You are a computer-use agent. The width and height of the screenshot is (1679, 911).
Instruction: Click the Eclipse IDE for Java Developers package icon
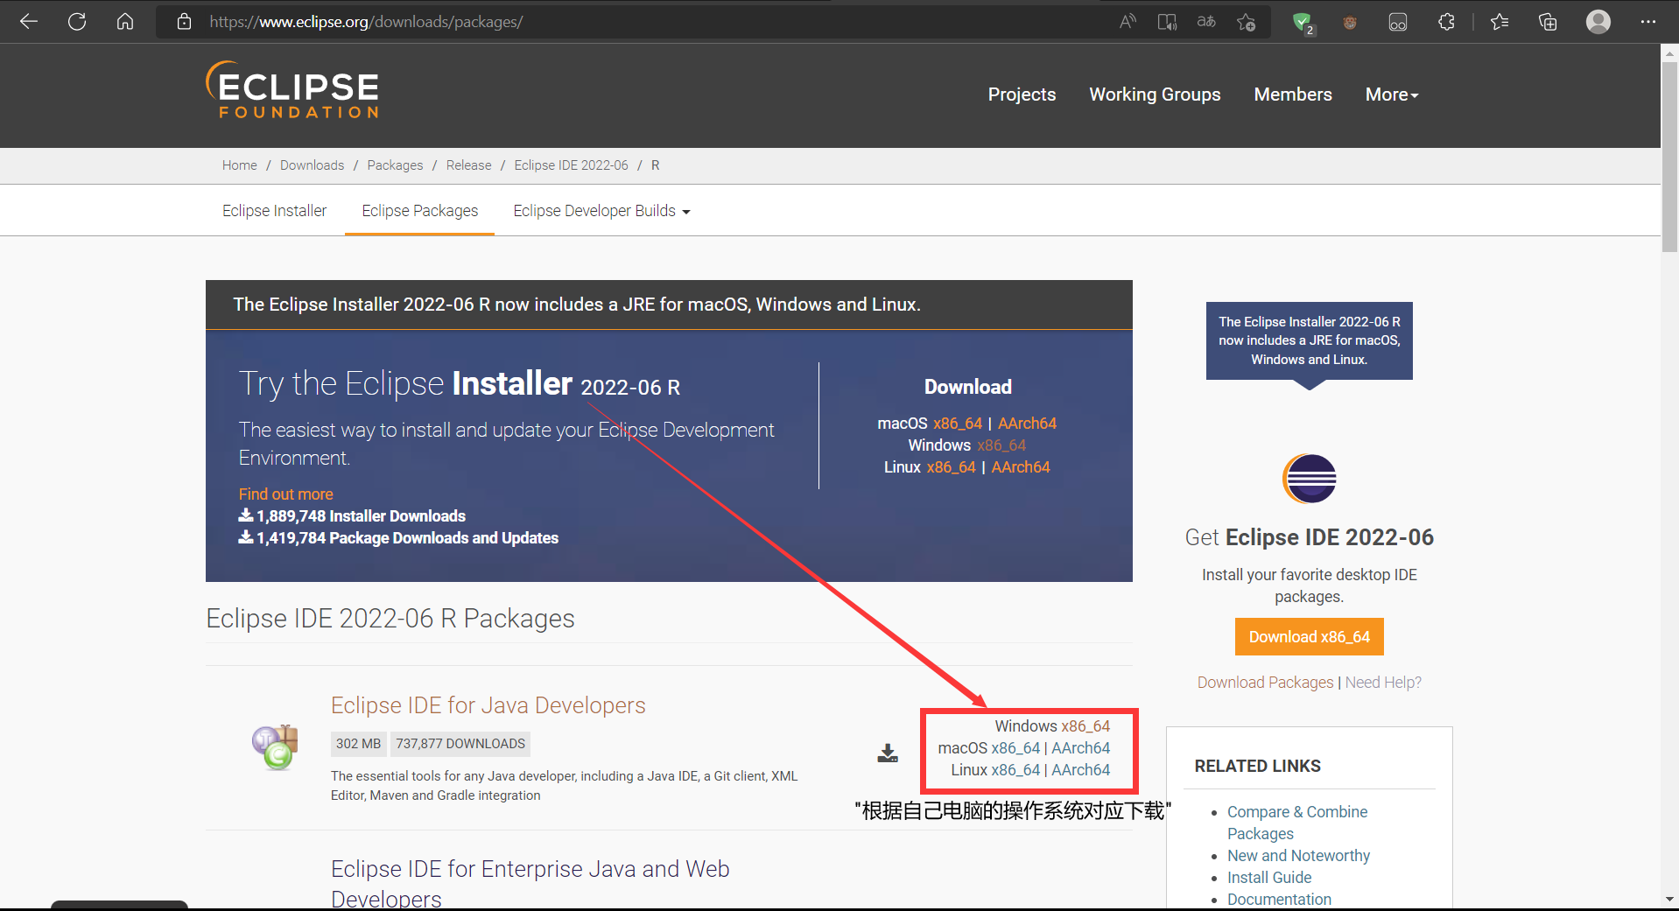(x=276, y=747)
